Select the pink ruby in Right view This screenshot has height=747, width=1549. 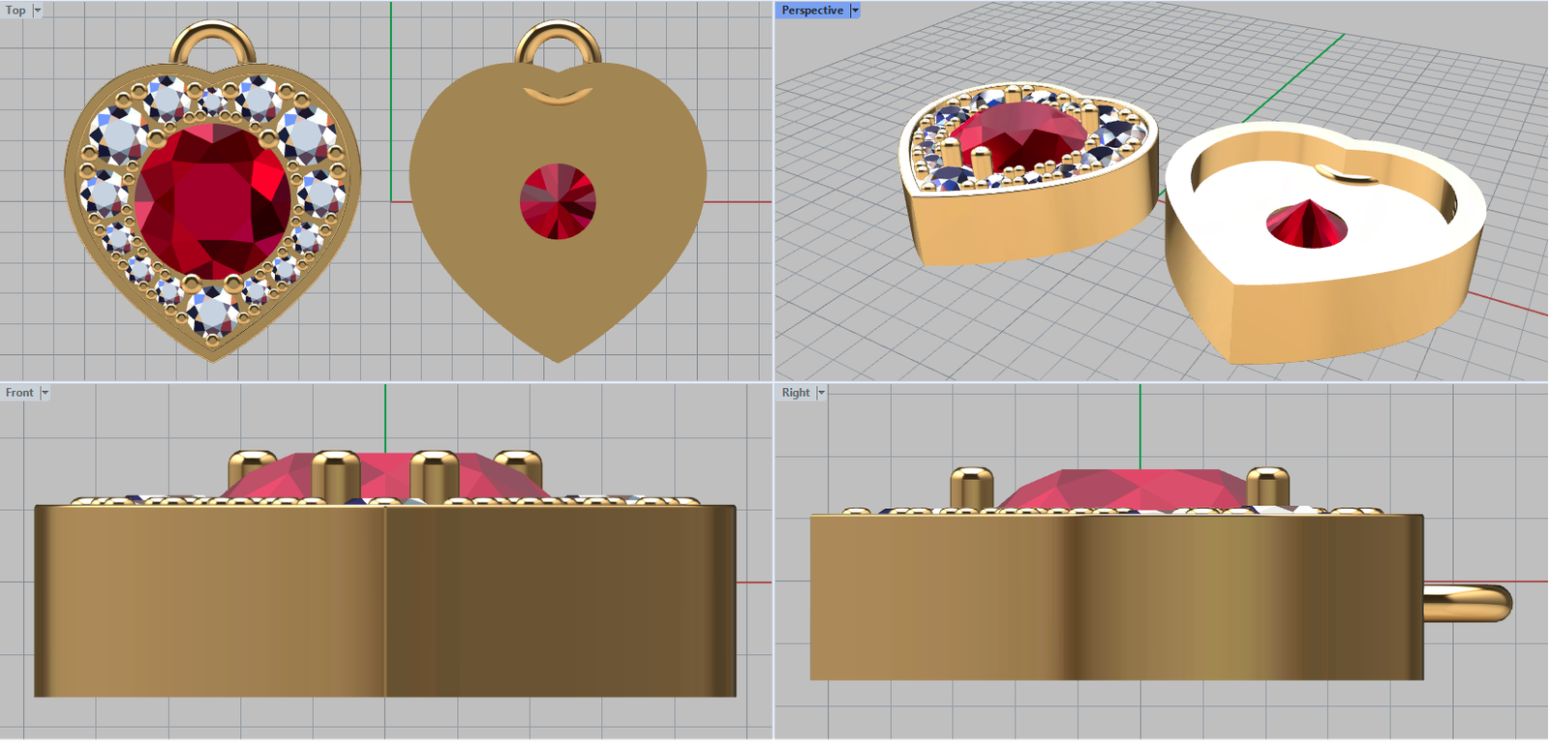coord(1123,489)
